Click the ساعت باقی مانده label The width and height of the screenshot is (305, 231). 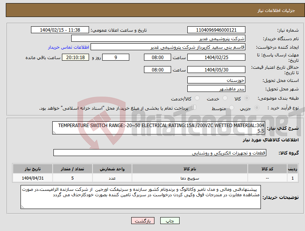[x=43, y=58]
